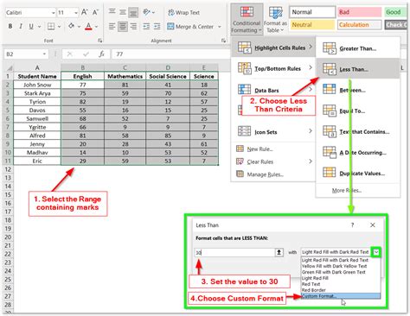Increase the indent
Image resolution: width=410 pixels, height=316 pixels.
point(157,27)
